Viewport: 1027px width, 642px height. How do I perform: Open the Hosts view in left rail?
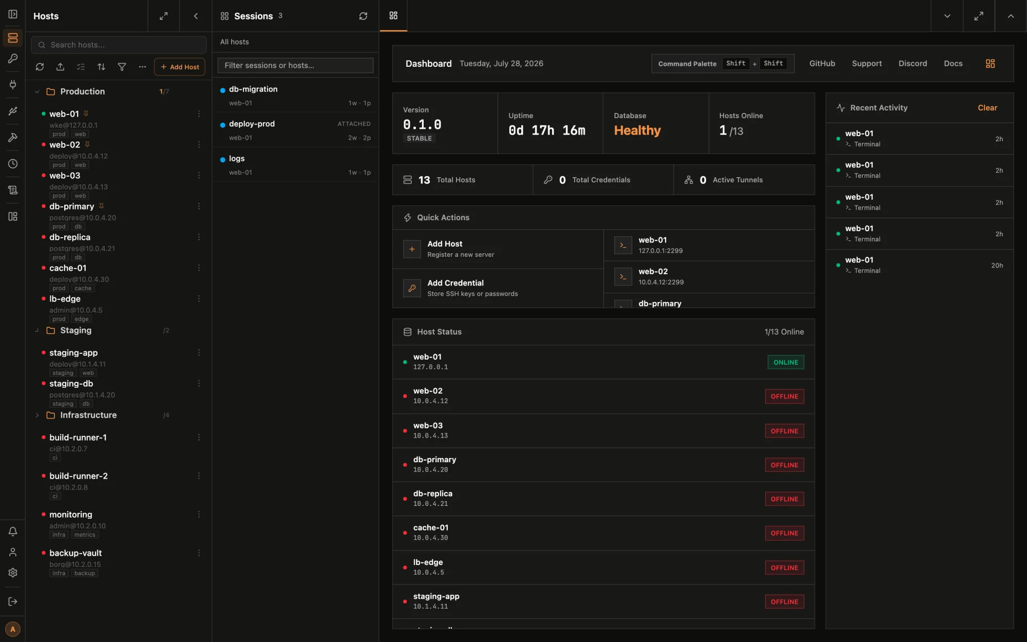click(x=13, y=38)
